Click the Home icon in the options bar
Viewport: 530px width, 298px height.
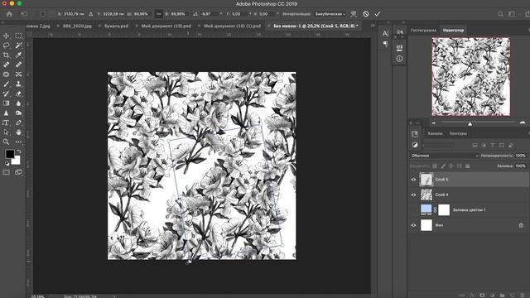pyautogui.click(x=9, y=14)
